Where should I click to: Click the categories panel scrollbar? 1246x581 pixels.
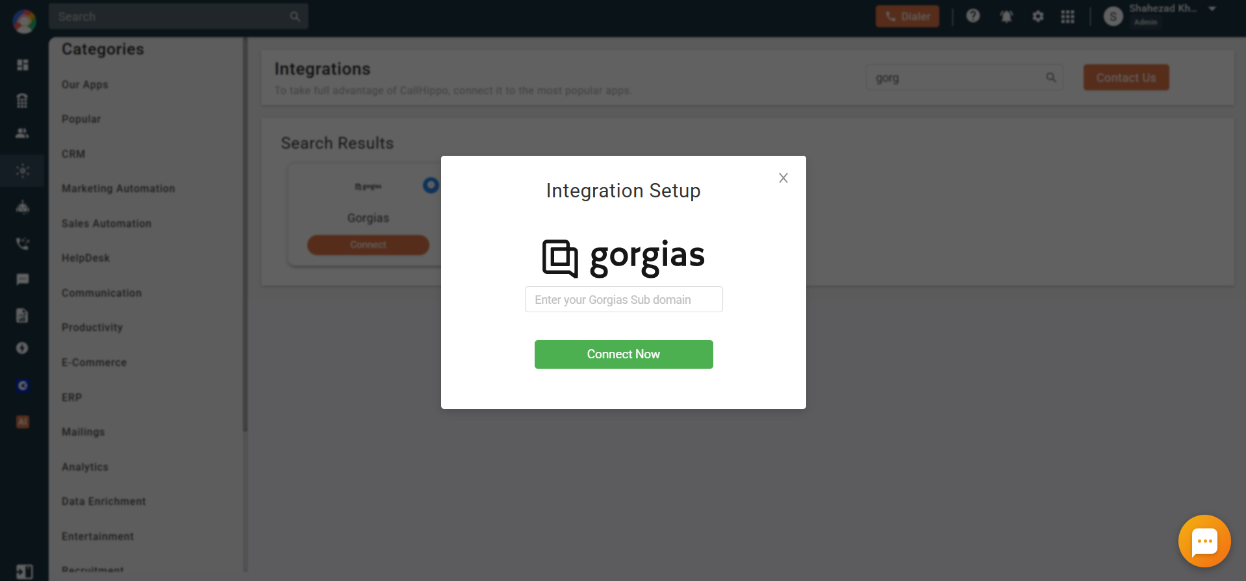click(245, 234)
